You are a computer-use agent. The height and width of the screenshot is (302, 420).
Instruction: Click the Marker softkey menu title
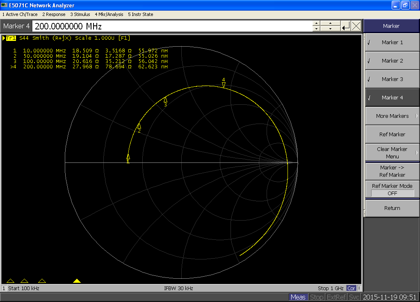click(x=391, y=26)
